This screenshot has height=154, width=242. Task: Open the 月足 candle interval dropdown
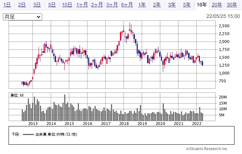(x=22, y=17)
